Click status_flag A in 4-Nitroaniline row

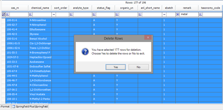104,20
